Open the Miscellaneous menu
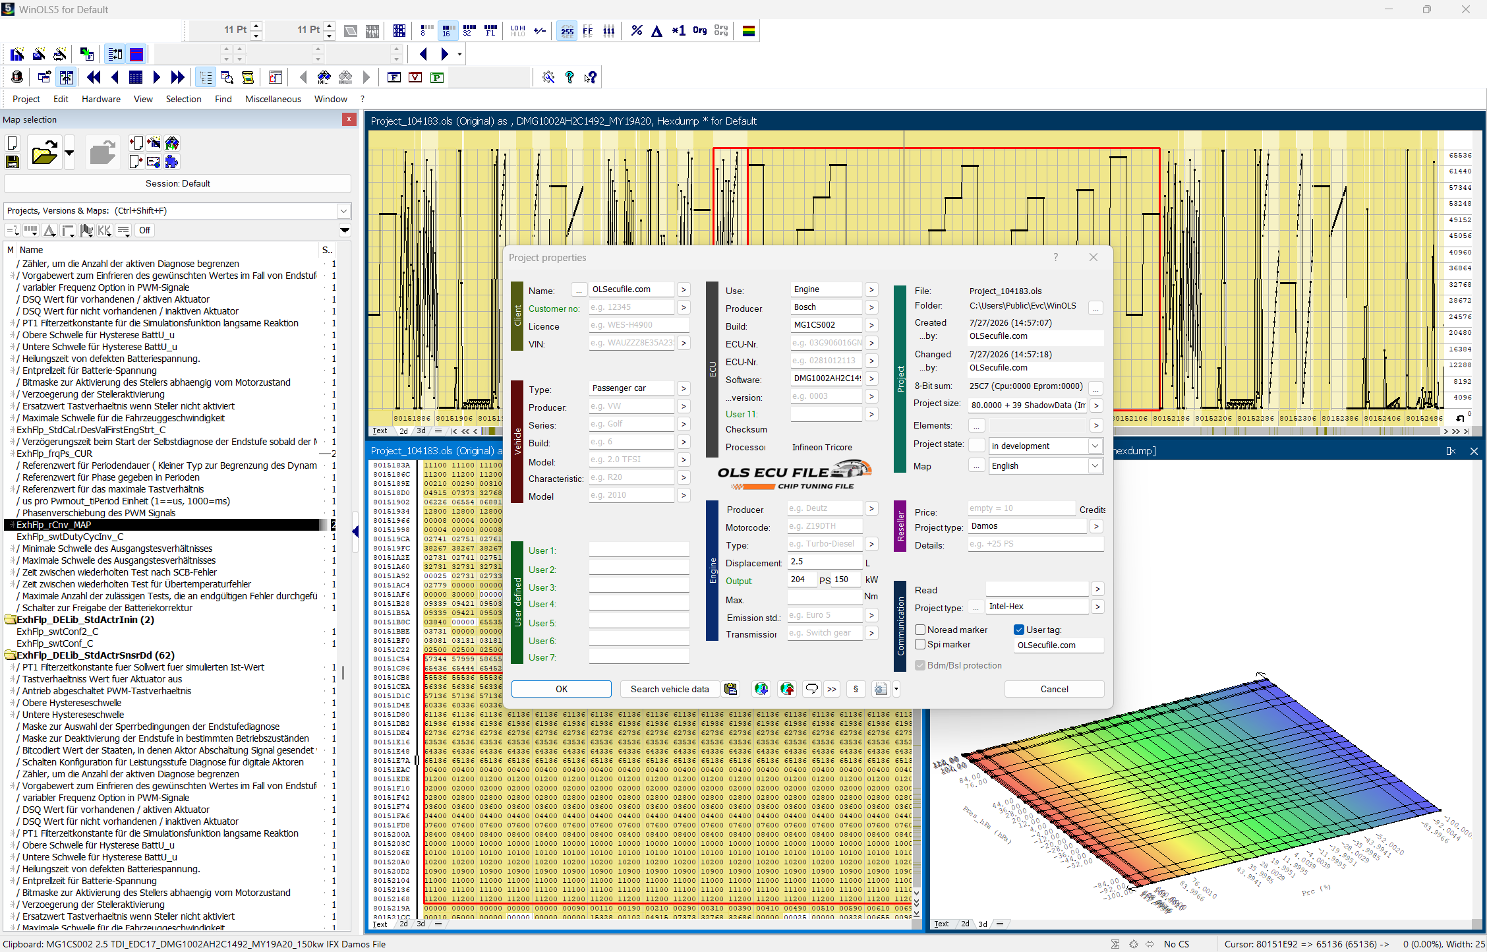The height and width of the screenshot is (952, 1487). tap(273, 99)
